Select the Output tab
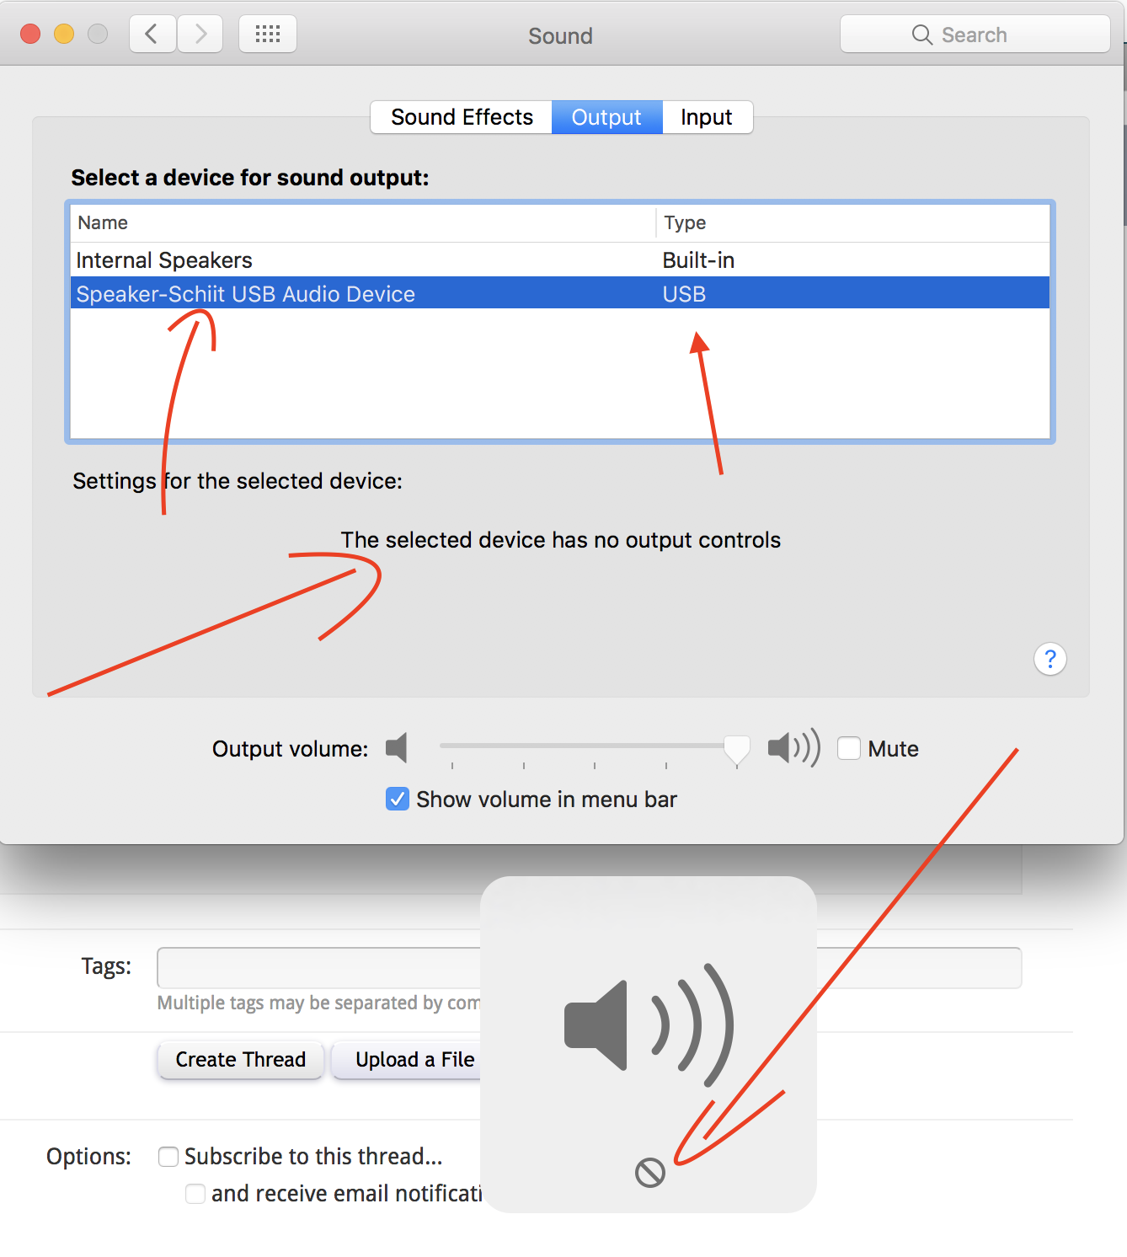Screen dimensions: 1127x1257 [x=606, y=117]
